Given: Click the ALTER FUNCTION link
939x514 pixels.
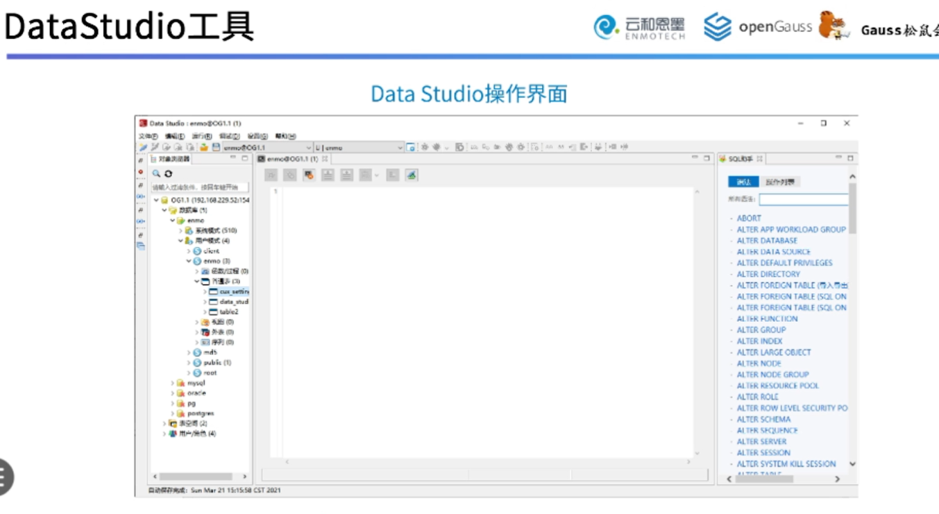Looking at the screenshot, I should point(767,319).
